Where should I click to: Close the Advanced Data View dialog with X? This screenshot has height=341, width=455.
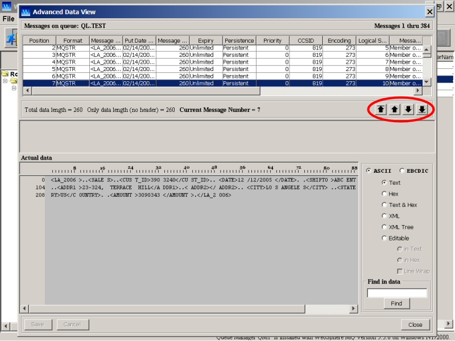pyautogui.click(x=429, y=12)
